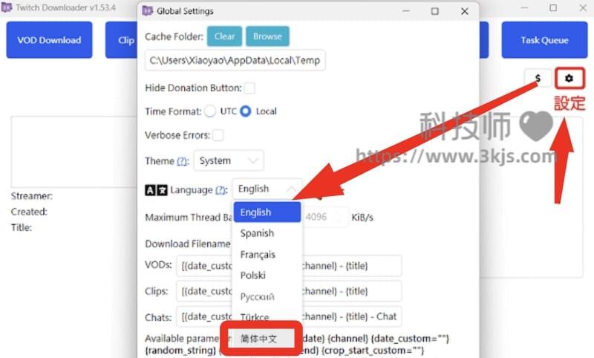
Task: Open settings via the gear icon
Action: click(x=569, y=79)
